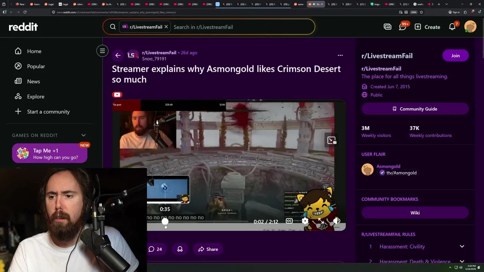The width and height of the screenshot is (484, 272).
Task: Toggle closed captions on the video
Action: [289, 221]
